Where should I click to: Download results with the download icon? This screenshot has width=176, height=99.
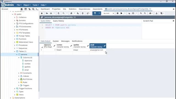click(156, 13)
